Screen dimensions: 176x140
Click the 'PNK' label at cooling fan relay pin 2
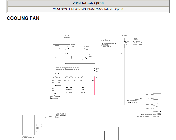pos(148,94)
